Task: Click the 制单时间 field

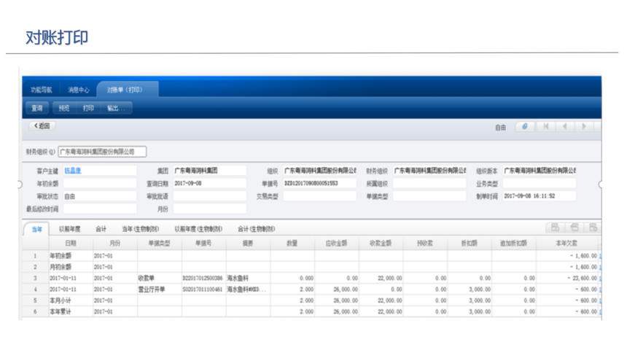Action: pos(539,196)
